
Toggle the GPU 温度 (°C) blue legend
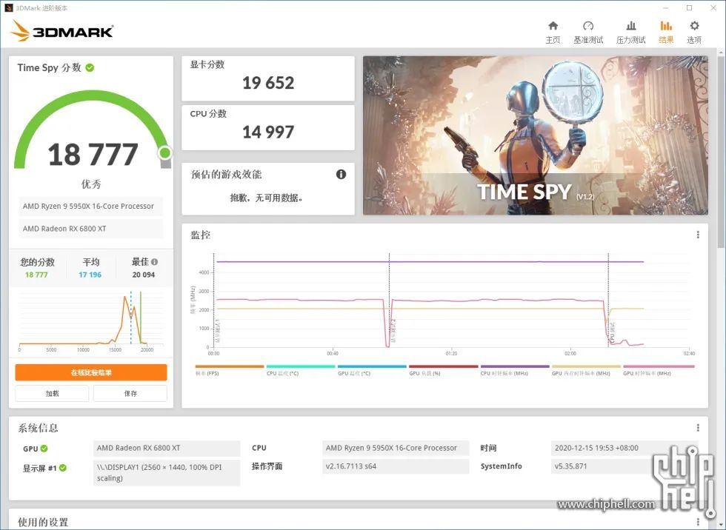pos(372,370)
